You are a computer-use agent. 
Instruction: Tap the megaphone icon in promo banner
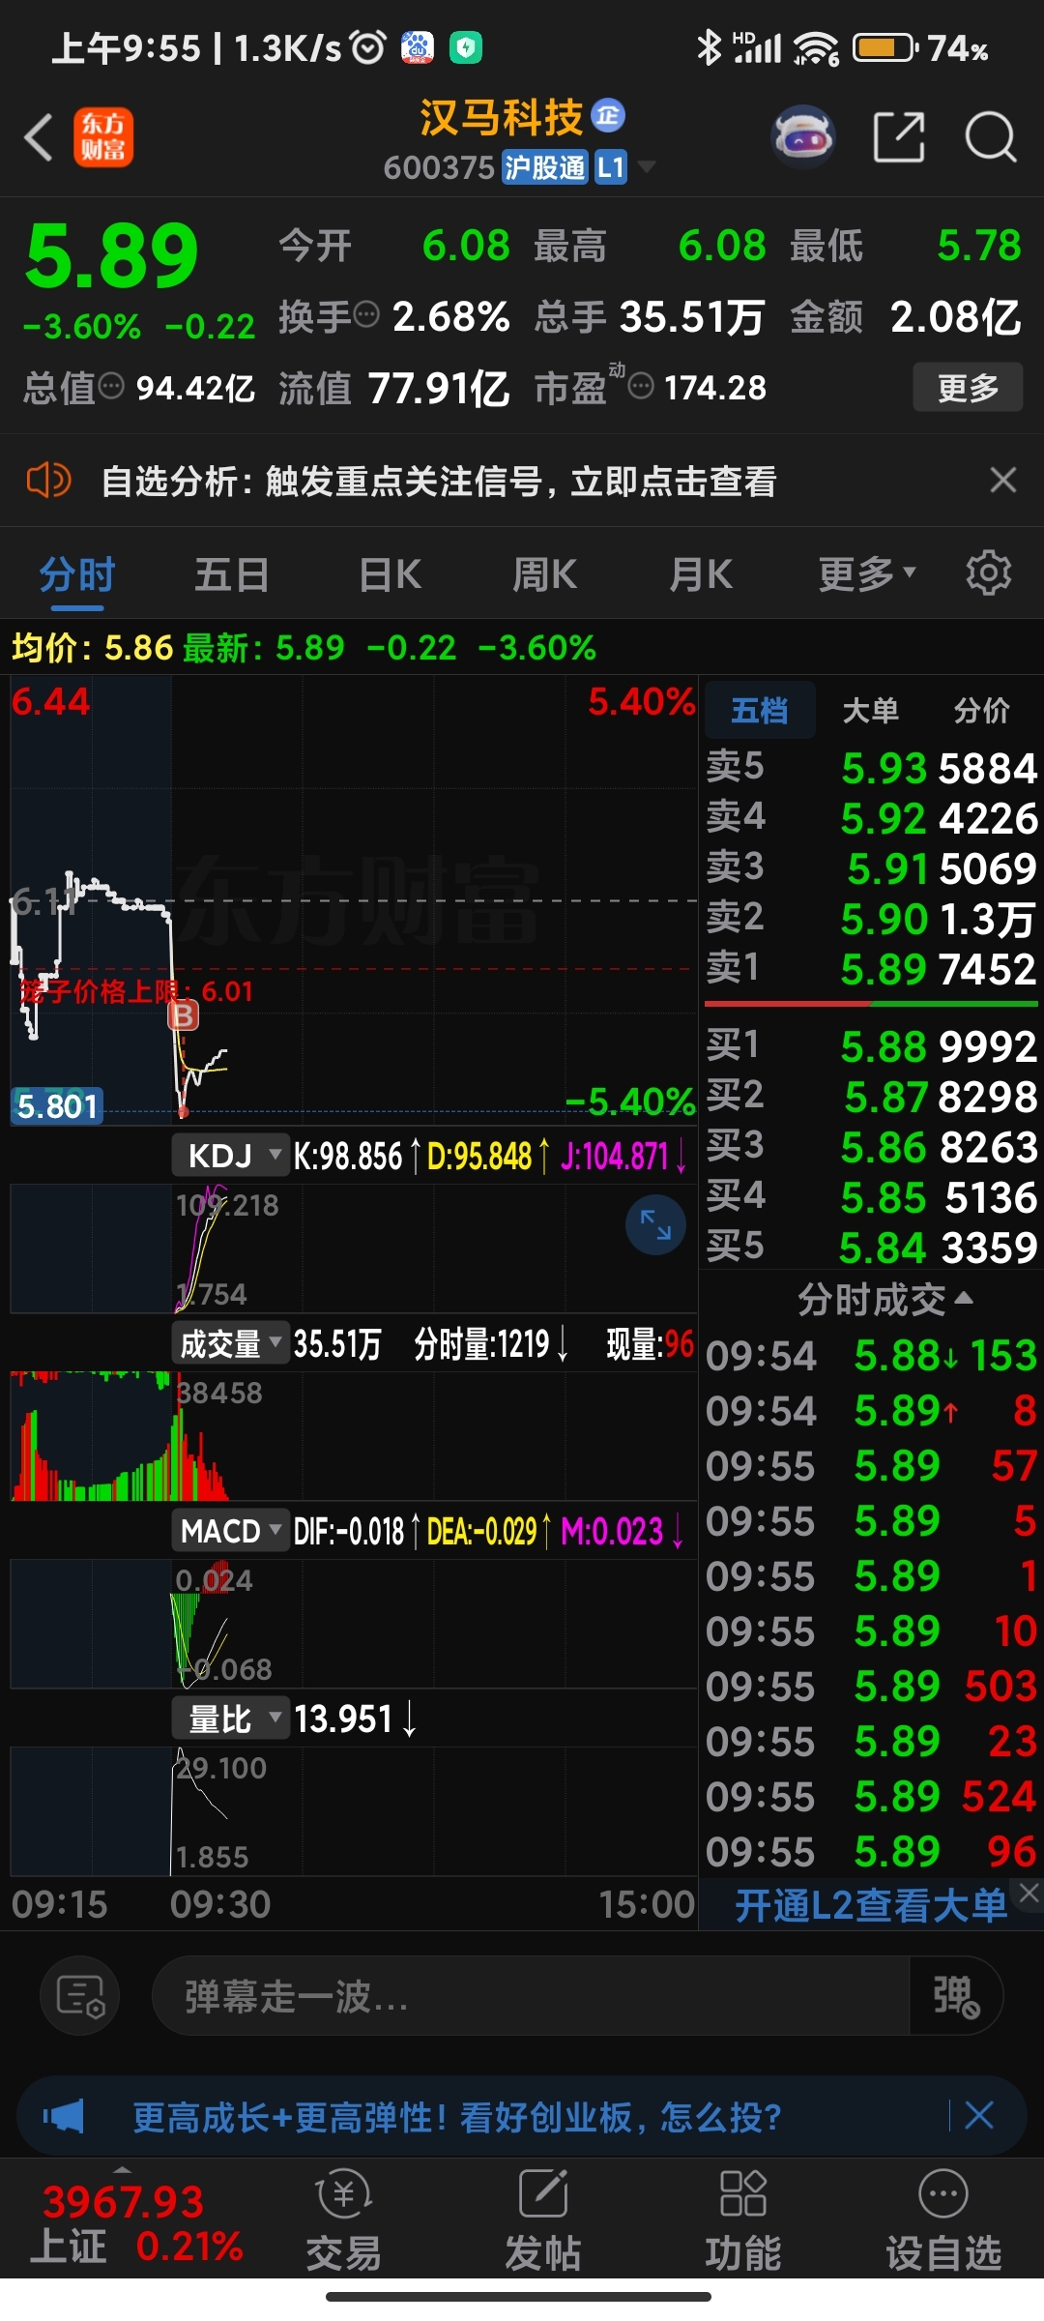[64, 2116]
